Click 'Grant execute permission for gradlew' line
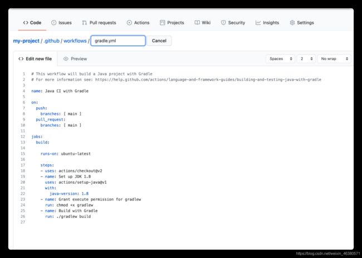 (x=91, y=199)
